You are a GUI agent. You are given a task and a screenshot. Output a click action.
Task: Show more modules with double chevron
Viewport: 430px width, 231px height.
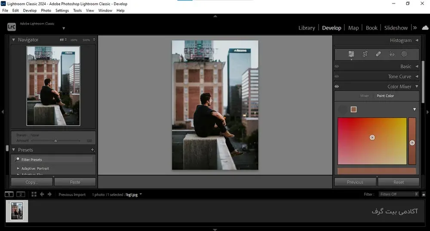coord(415,28)
